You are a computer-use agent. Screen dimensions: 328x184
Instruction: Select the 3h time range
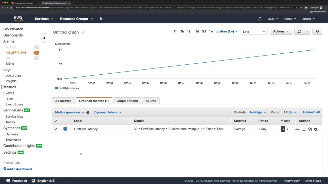click(182, 31)
